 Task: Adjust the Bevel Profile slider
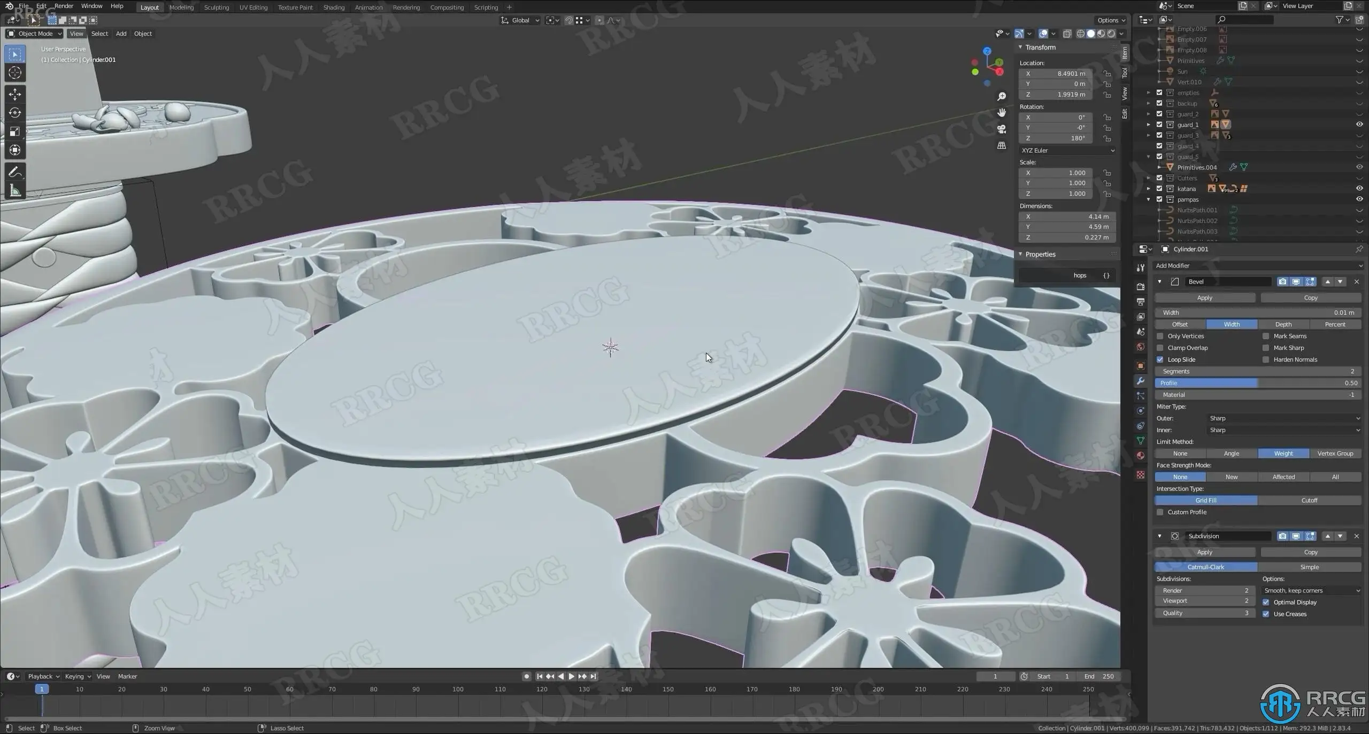(x=1257, y=383)
